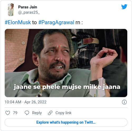Click the 'rn :' tweet text

click(x=79, y=22)
